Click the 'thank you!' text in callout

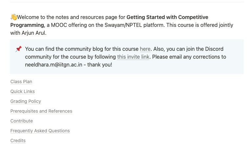coord(100,65)
